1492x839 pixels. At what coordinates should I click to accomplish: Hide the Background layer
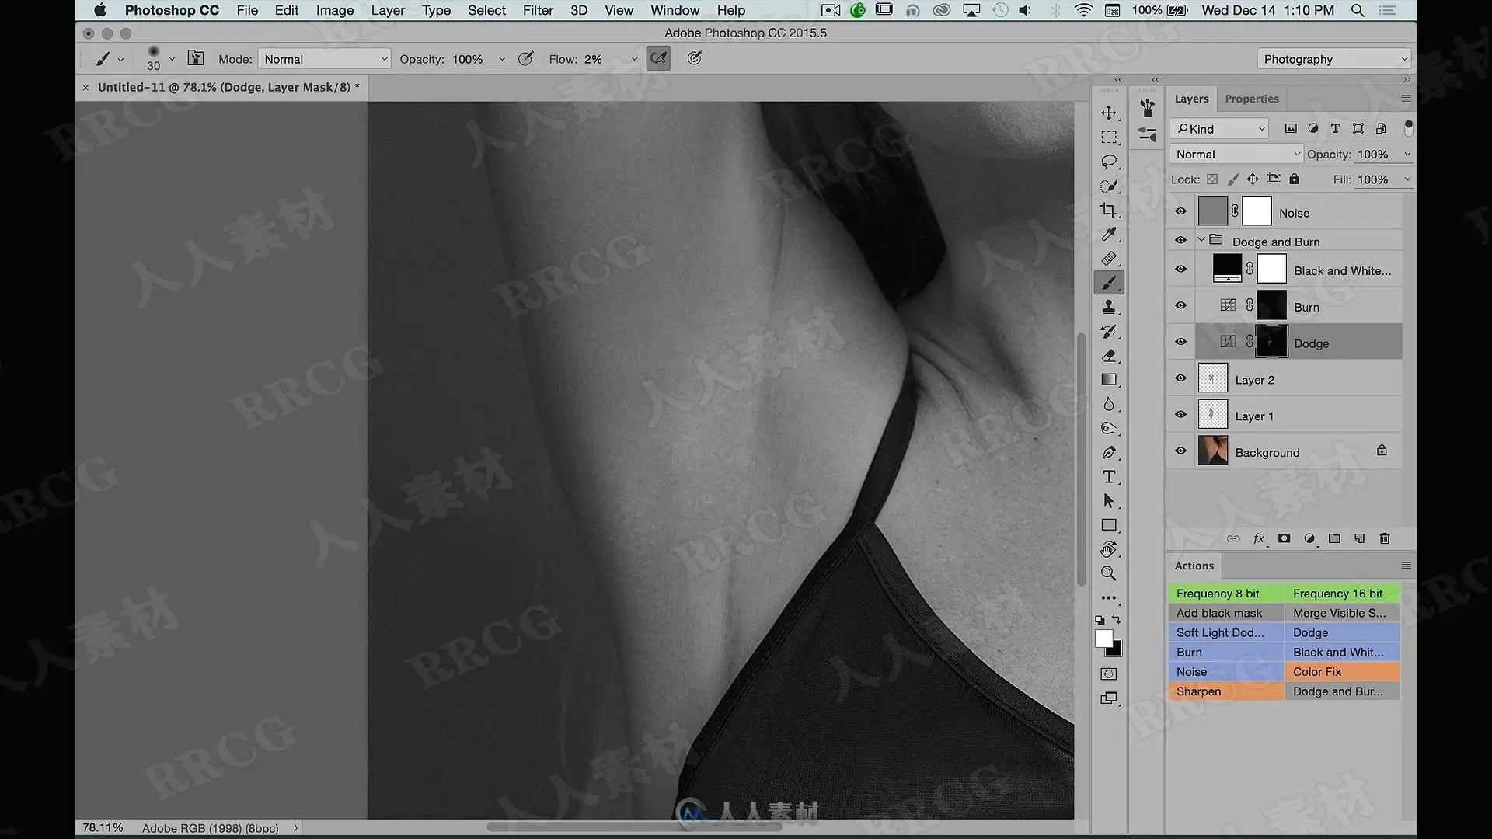[x=1180, y=451]
